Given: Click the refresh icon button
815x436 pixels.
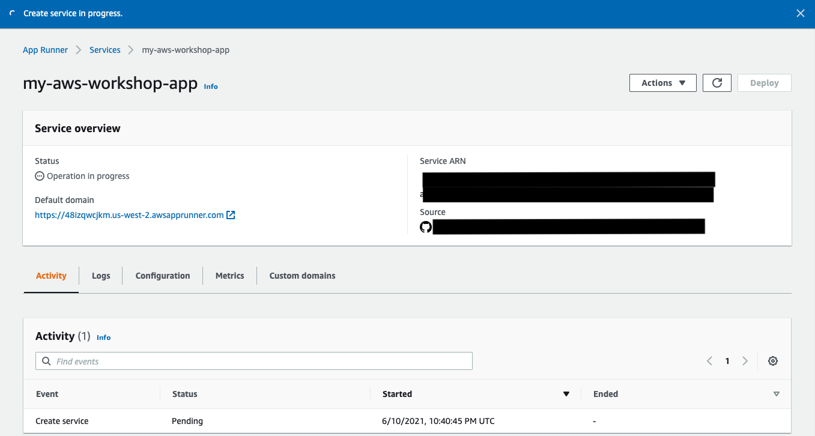Looking at the screenshot, I should click(x=717, y=83).
